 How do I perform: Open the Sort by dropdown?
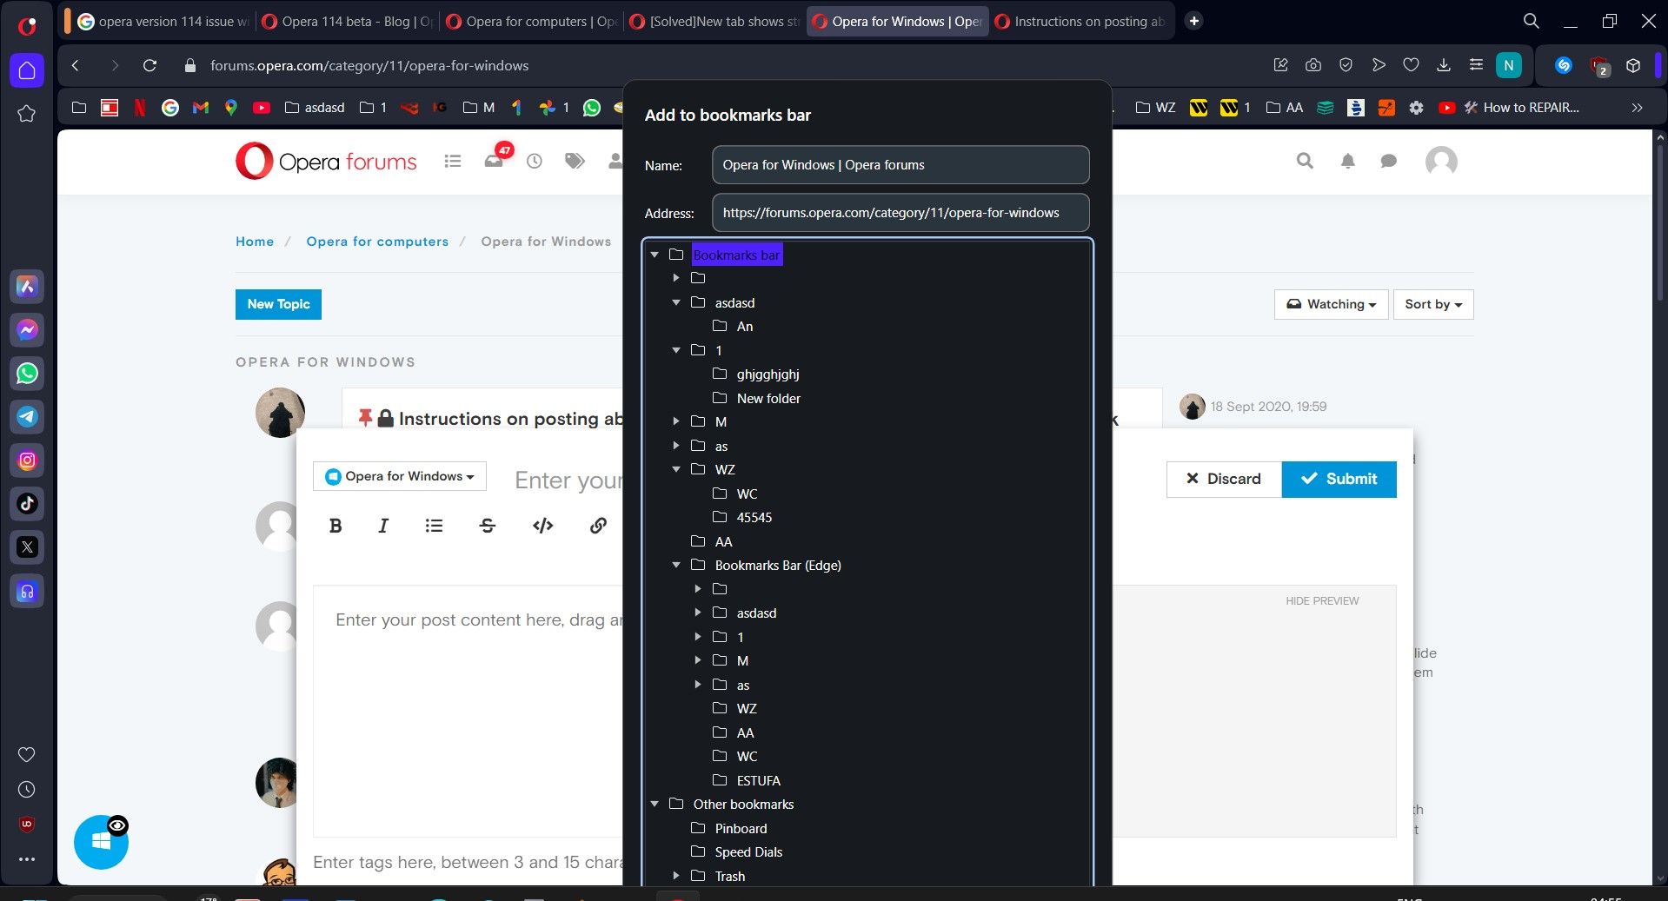(1433, 304)
